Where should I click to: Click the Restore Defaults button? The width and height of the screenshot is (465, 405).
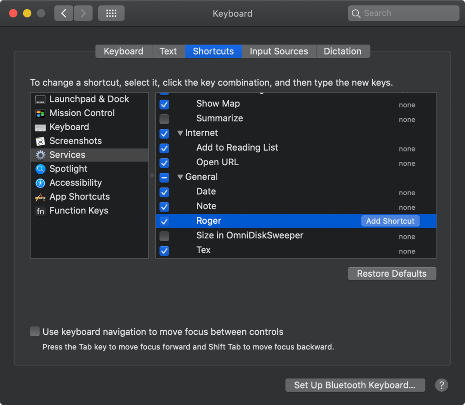click(391, 273)
